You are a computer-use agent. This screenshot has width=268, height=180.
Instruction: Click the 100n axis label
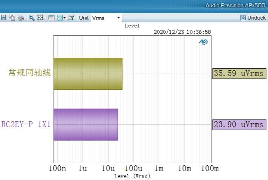click(57, 168)
